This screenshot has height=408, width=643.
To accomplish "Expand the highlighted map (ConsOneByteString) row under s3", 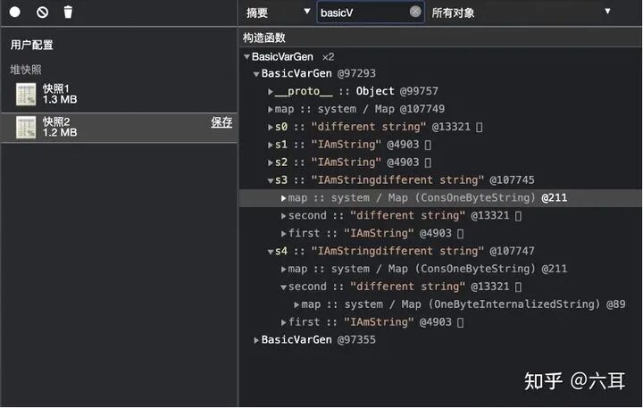I will coord(283,198).
